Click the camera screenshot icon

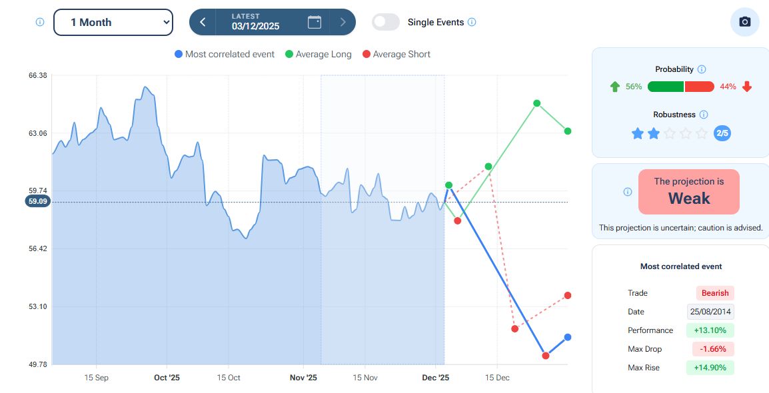click(x=745, y=22)
